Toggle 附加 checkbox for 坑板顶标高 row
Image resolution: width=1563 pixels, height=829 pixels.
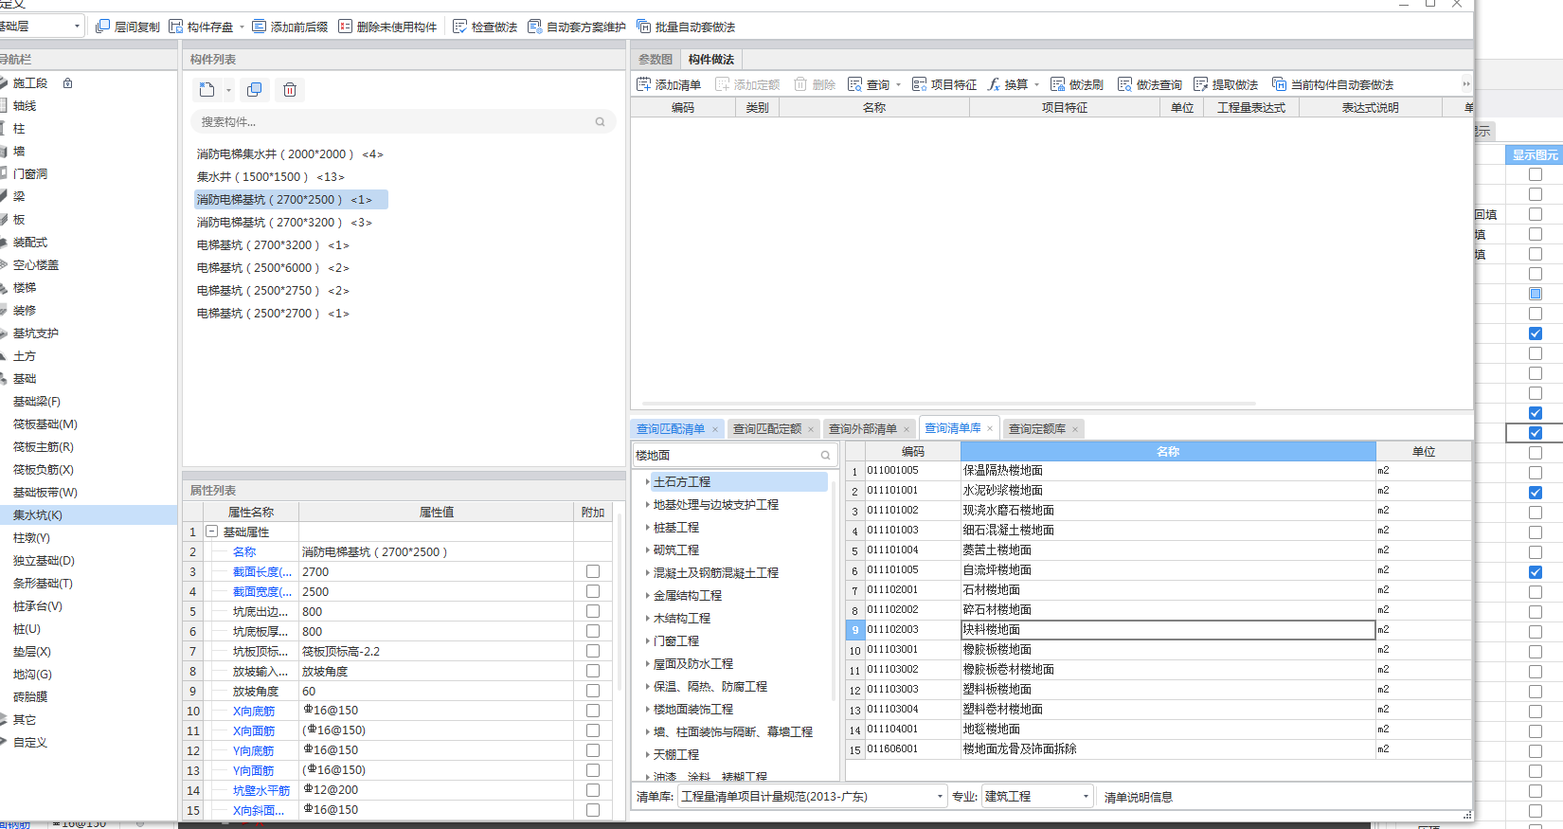click(593, 651)
